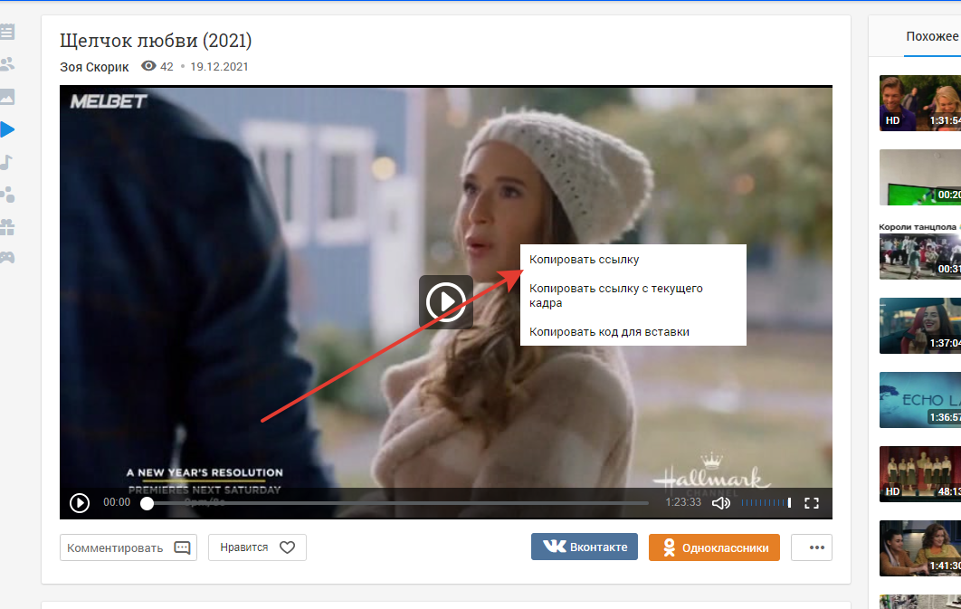This screenshot has height=609, width=961.
Task: Open similar video with 1:41:30 duration
Action: tap(920, 548)
